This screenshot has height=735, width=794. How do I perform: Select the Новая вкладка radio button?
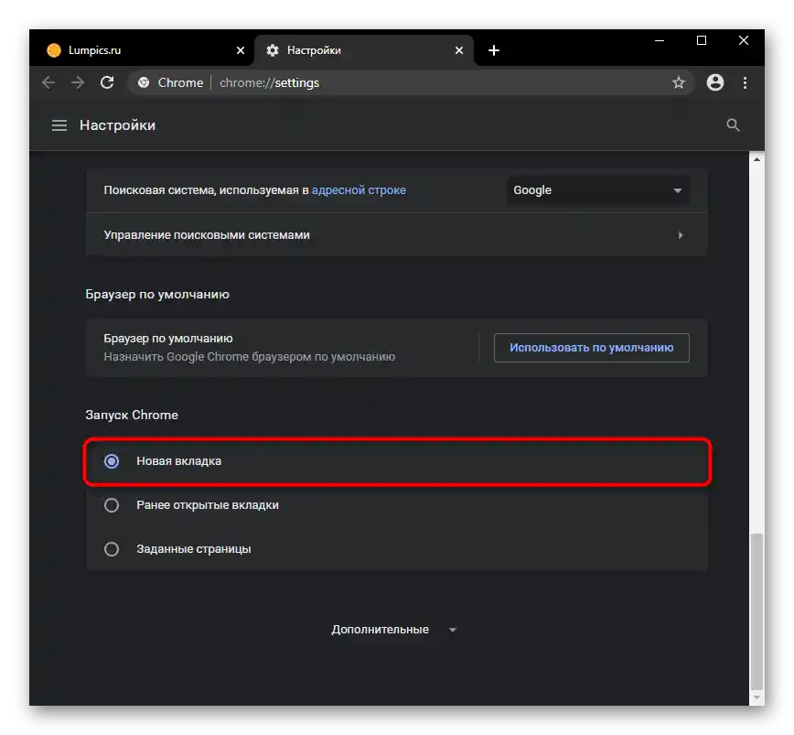112,461
